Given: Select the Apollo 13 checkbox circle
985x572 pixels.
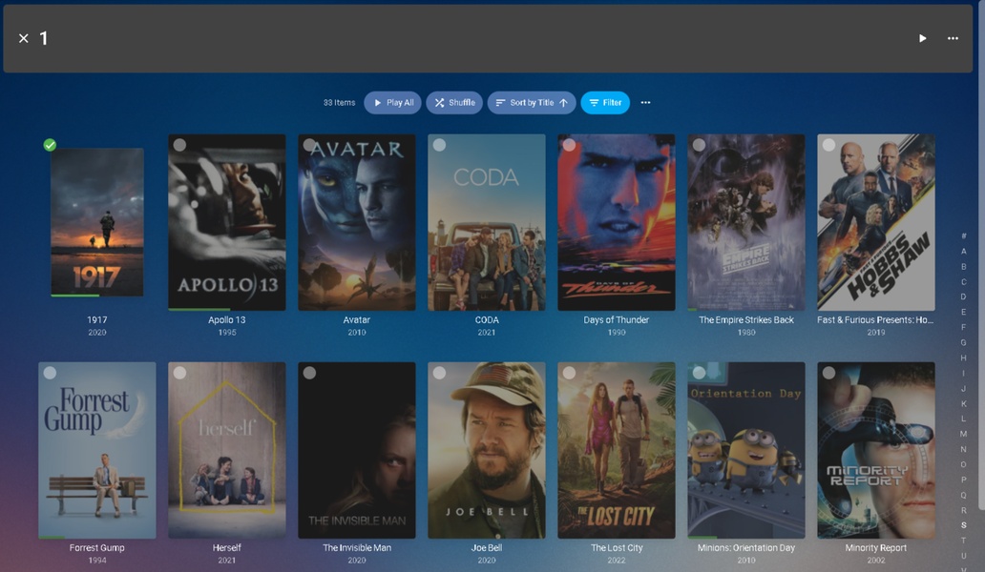Looking at the screenshot, I should 179,145.
